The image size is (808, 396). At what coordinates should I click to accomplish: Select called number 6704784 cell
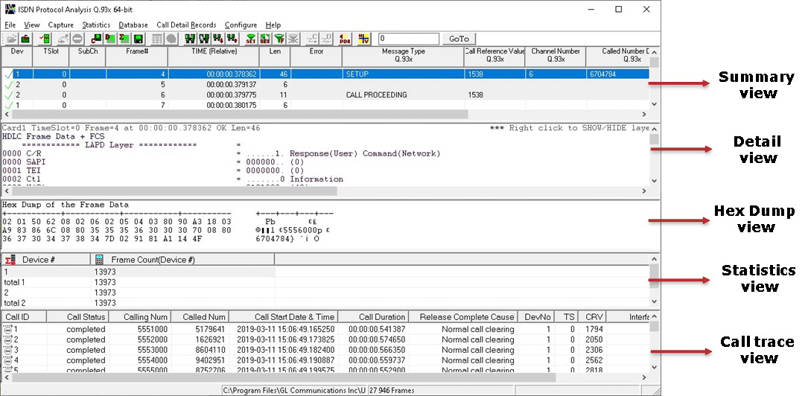point(617,74)
